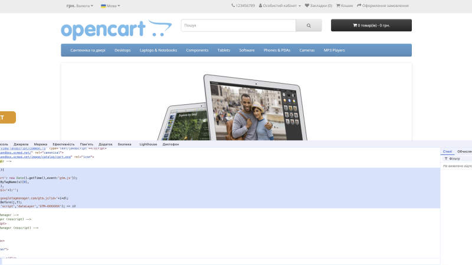Open the Desktops menu item

[x=123, y=50]
